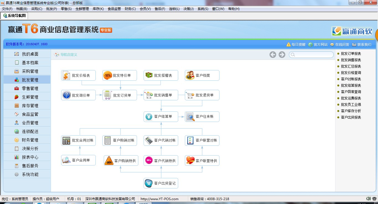The image size is (378, 204).
Task: Open 客户出货登记 cart node
Action: click(161, 183)
